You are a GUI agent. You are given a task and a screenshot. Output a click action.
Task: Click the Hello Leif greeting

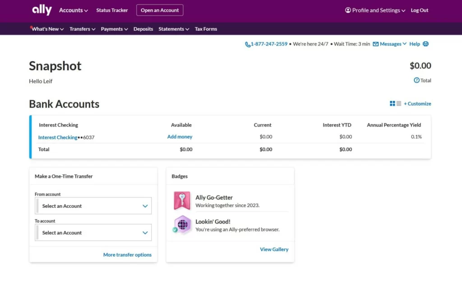click(x=41, y=81)
